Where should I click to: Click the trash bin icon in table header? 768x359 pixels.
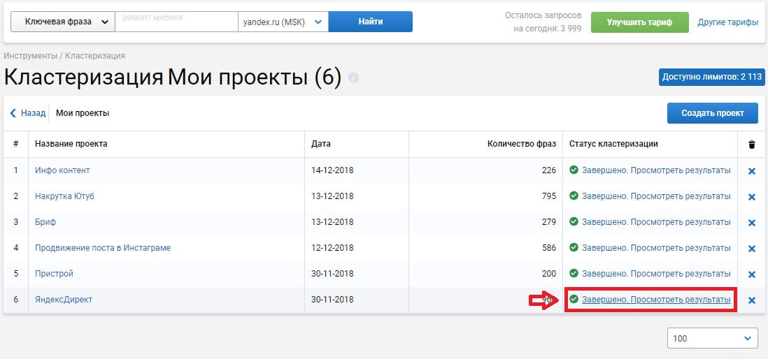(752, 145)
